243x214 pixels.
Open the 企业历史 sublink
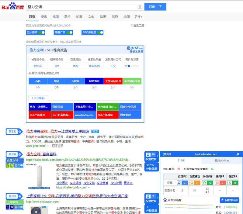pyautogui.click(x=62, y=183)
